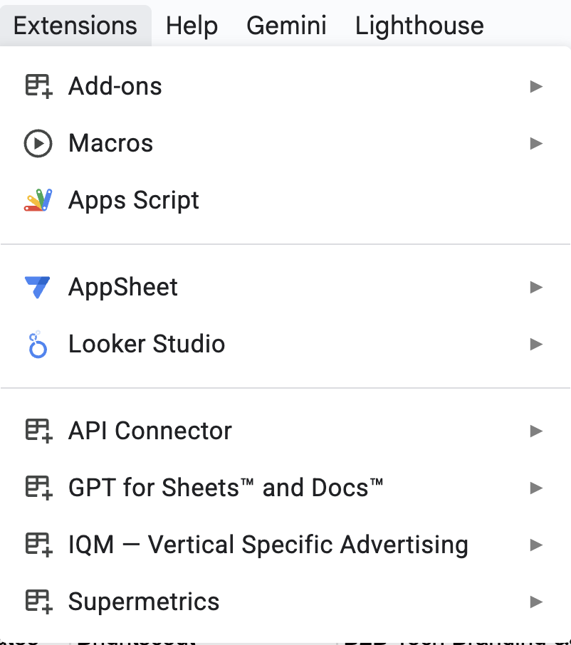Click the Looker Studio icon
571x645 pixels.
[x=38, y=345]
